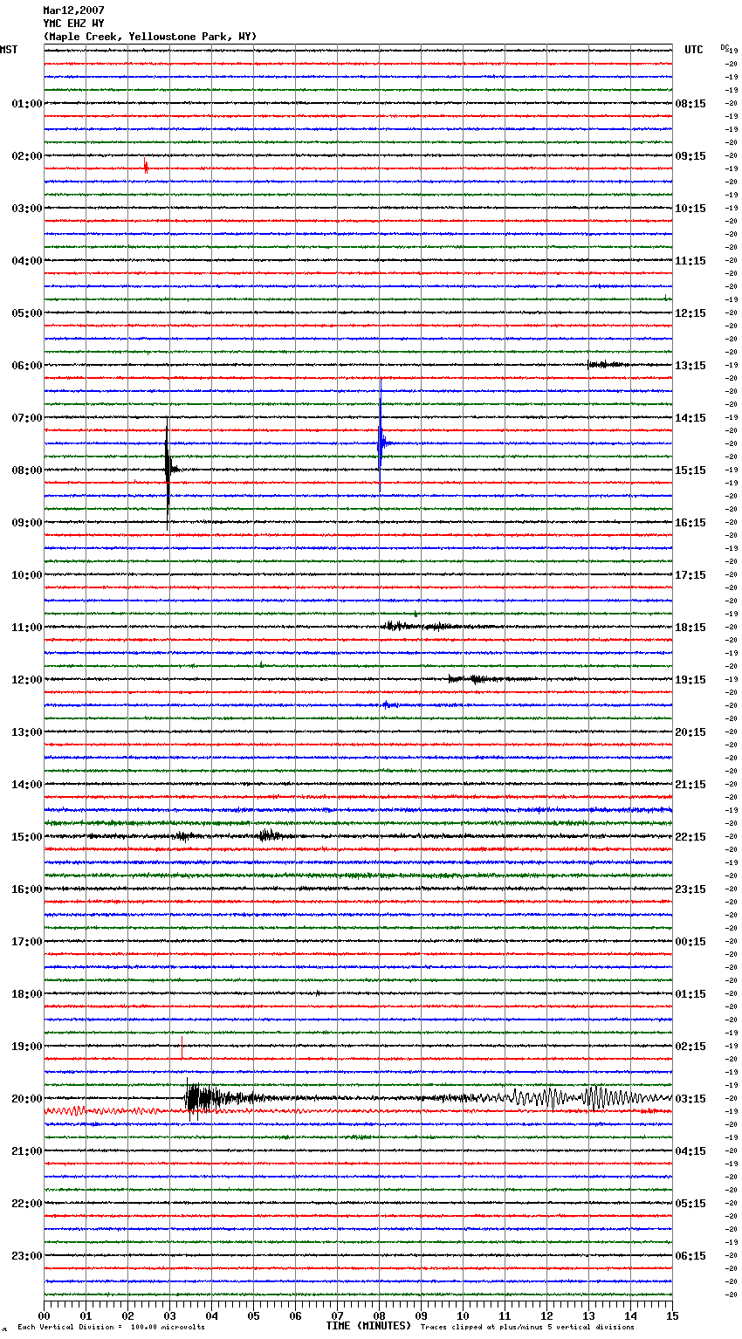Select the 20:00 MST row label
This screenshot has height=1339, width=742.
tap(26, 1099)
